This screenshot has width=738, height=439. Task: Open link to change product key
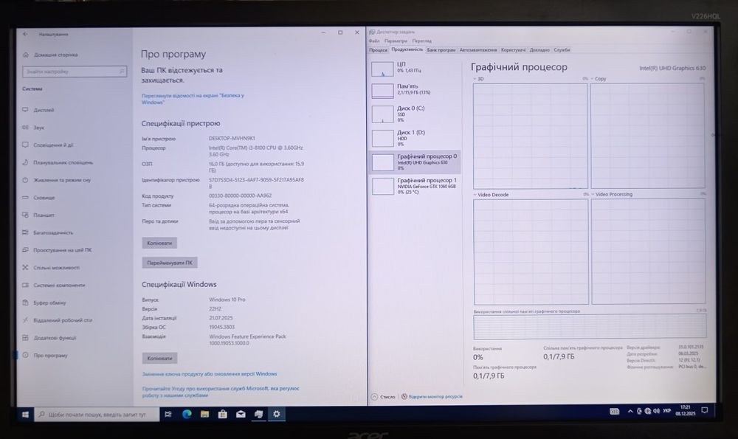pos(210,374)
